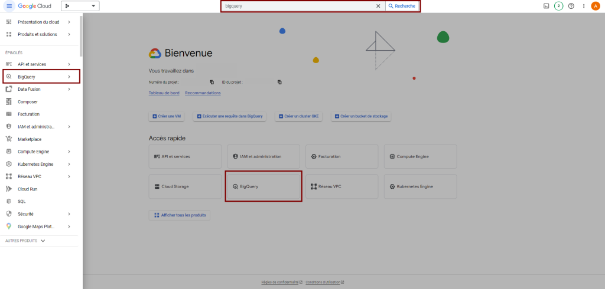Screen dimensions: 605x289
Task: Open the Tableau de bord link
Action: coord(164,93)
